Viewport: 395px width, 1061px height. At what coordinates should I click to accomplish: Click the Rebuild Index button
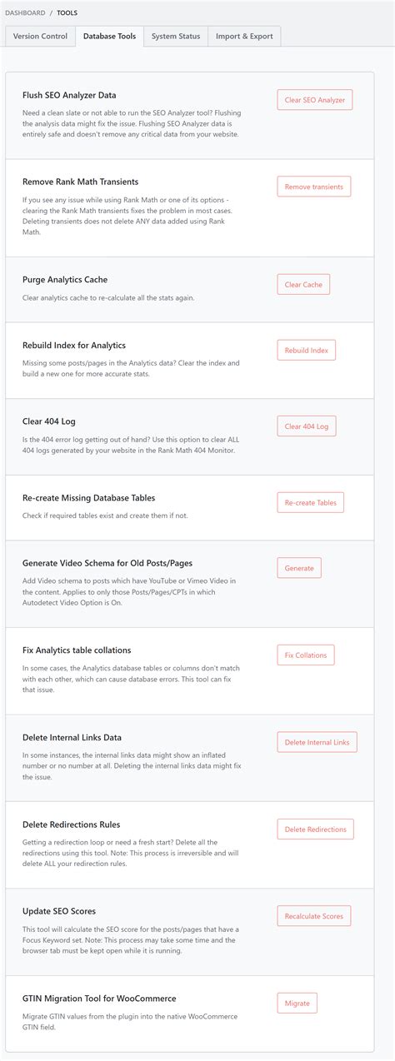pos(307,350)
